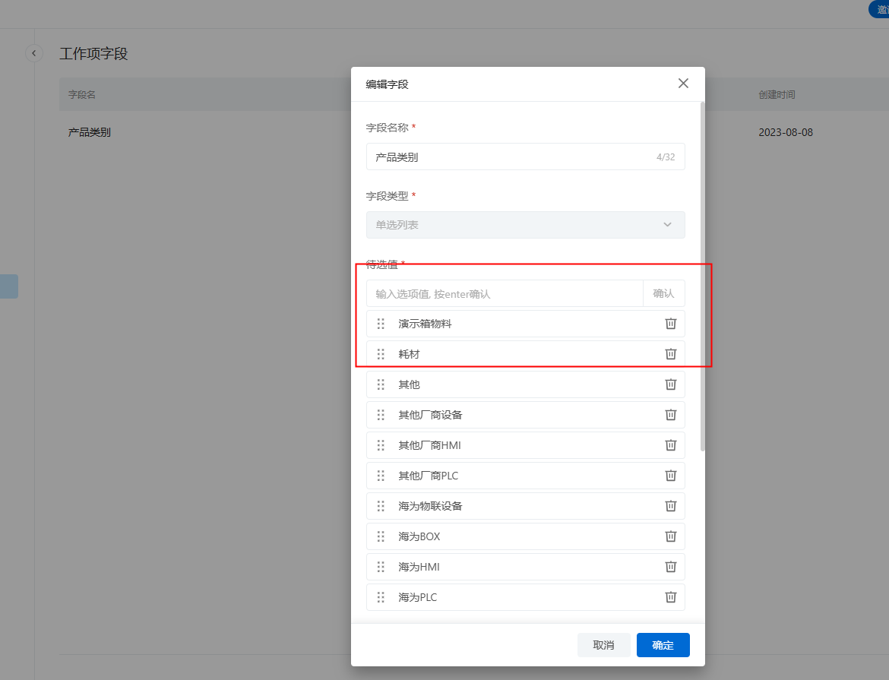Click the 海为PLC option text
The image size is (889, 680).
point(417,597)
